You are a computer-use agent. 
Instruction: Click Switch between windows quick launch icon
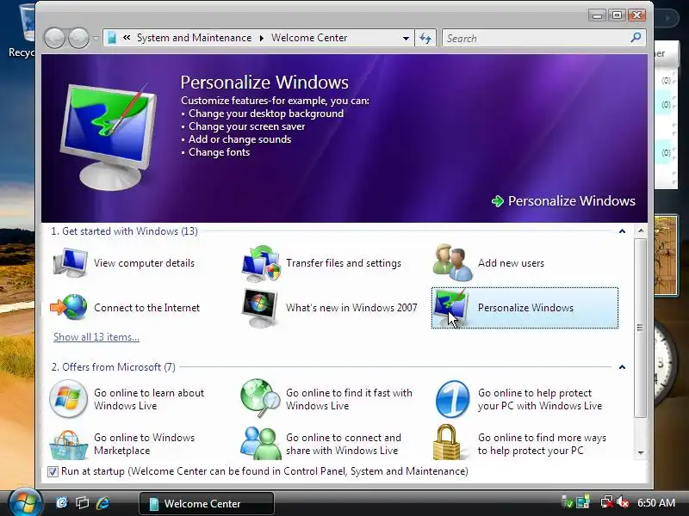click(82, 502)
